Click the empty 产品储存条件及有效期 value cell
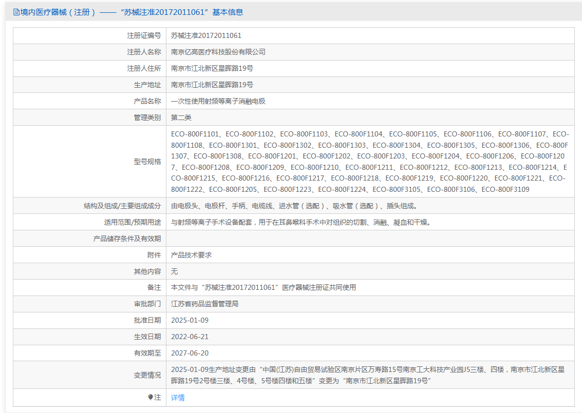Image resolution: width=582 pixels, height=413 pixels. point(370,239)
